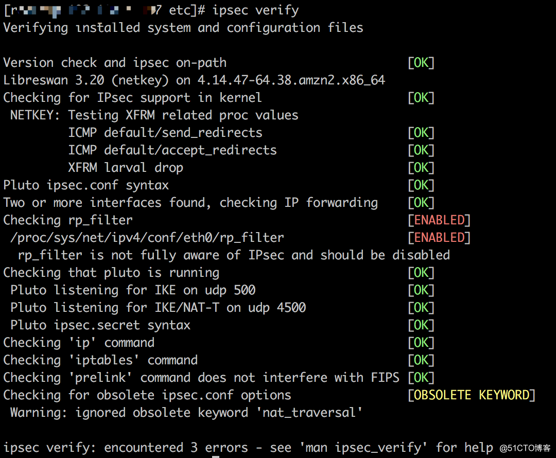Click OK status for IPsec support in kernel
The width and height of the screenshot is (556, 458).
click(421, 97)
